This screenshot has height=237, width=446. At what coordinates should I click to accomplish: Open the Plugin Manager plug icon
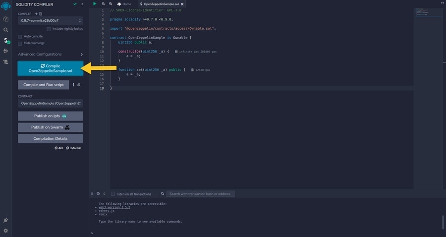coord(5,220)
